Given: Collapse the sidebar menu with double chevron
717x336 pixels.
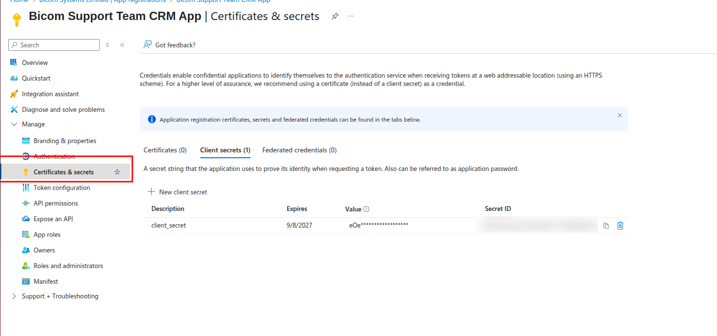Looking at the screenshot, I should 122,45.
